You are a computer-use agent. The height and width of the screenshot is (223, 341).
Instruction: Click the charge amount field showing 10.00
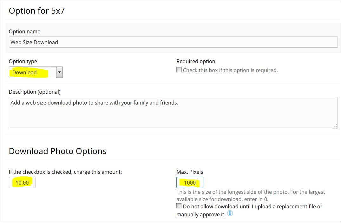[x=22, y=182]
